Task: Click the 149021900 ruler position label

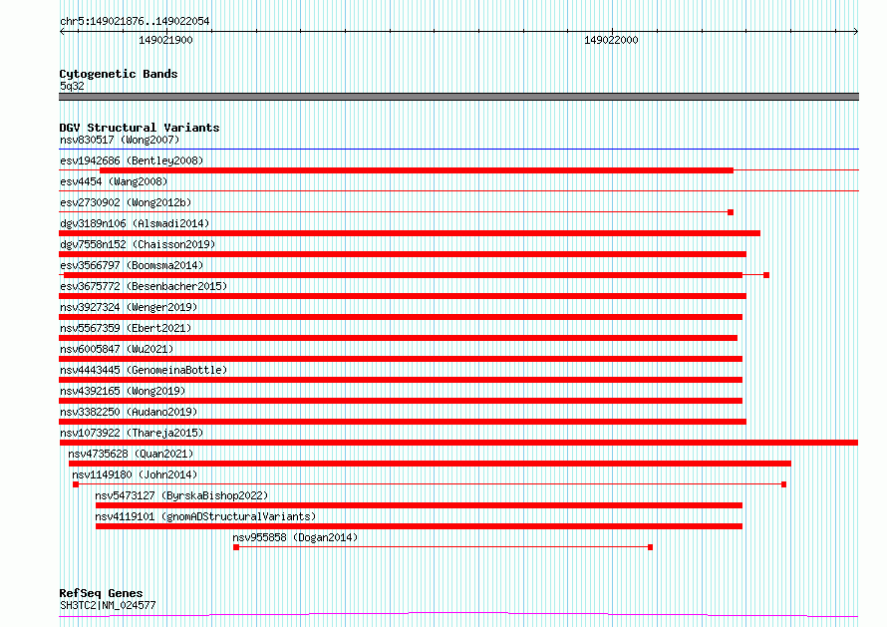Action: click(x=165, y=40)
